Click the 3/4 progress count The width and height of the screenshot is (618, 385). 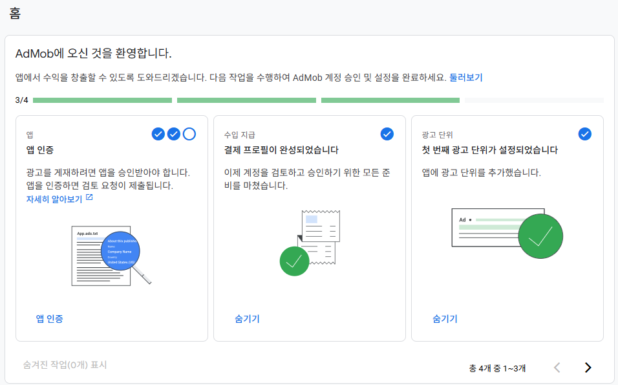(x=22, y=100)
